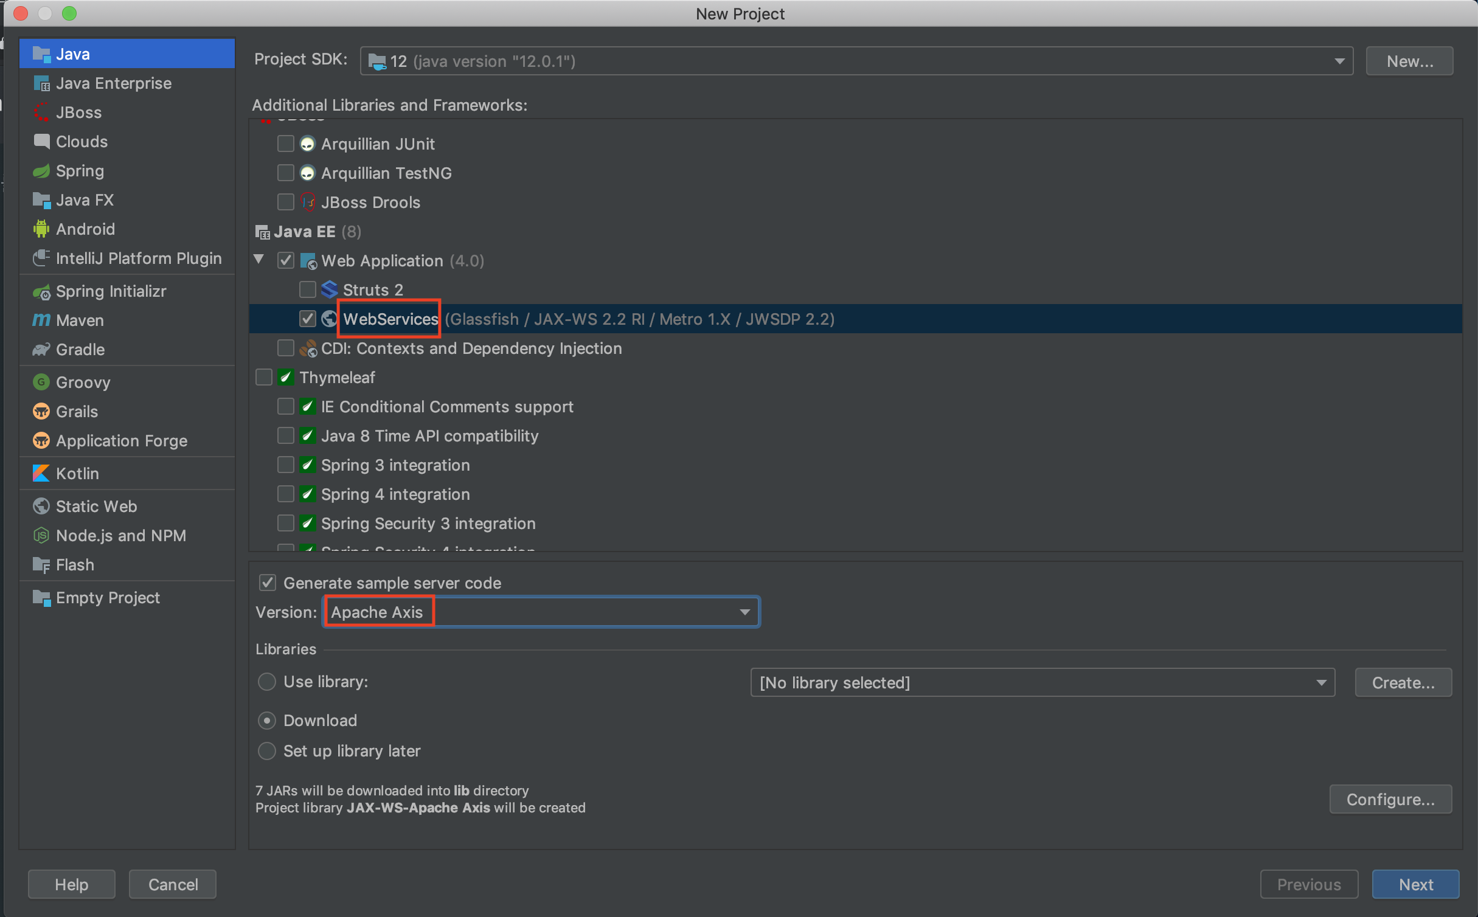Click the Clouds speech bubble icon
The image size is (1478, 917).
coord(41,142)
